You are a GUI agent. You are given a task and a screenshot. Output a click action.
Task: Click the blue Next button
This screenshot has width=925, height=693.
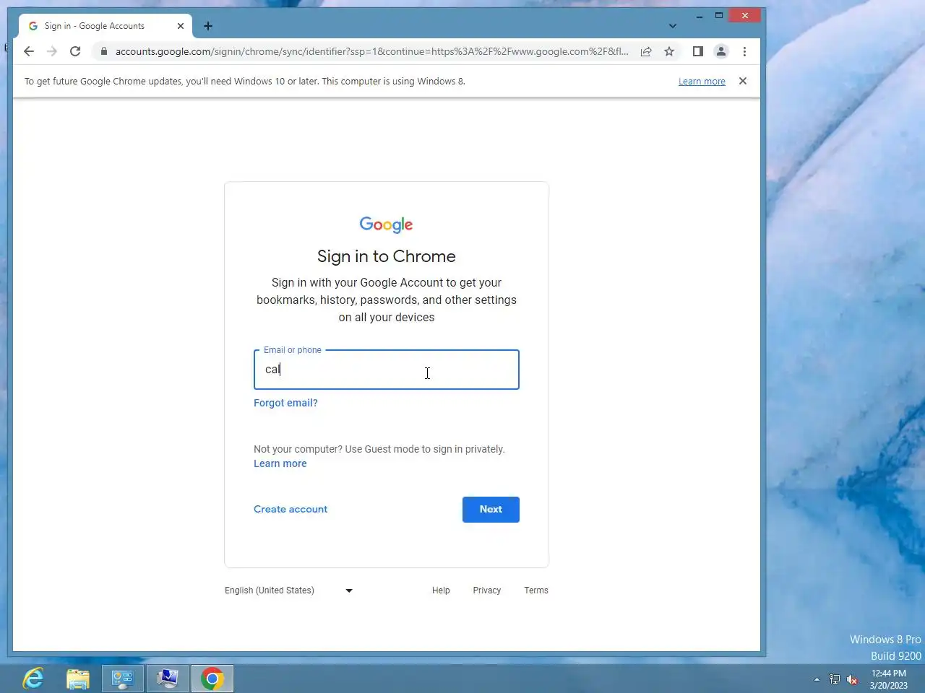click(491, 510)
